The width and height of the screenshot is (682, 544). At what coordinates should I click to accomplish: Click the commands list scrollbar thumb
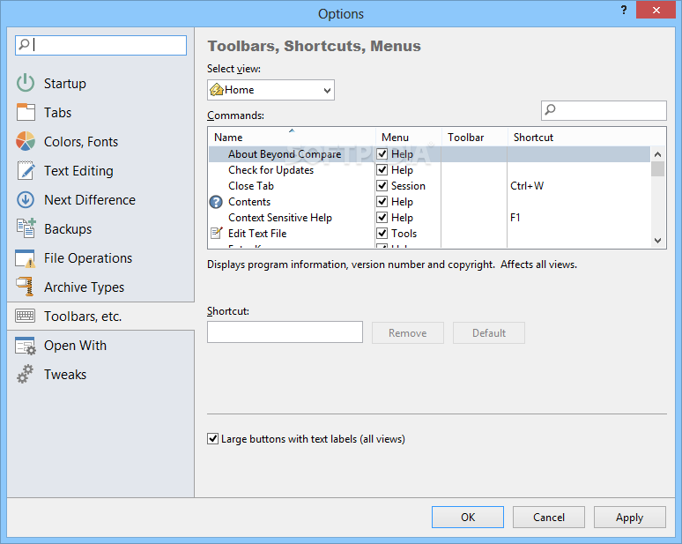[657, 169]
